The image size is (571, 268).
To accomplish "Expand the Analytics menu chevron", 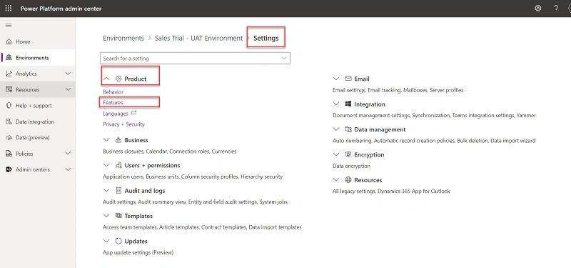I will coord(68,74).
